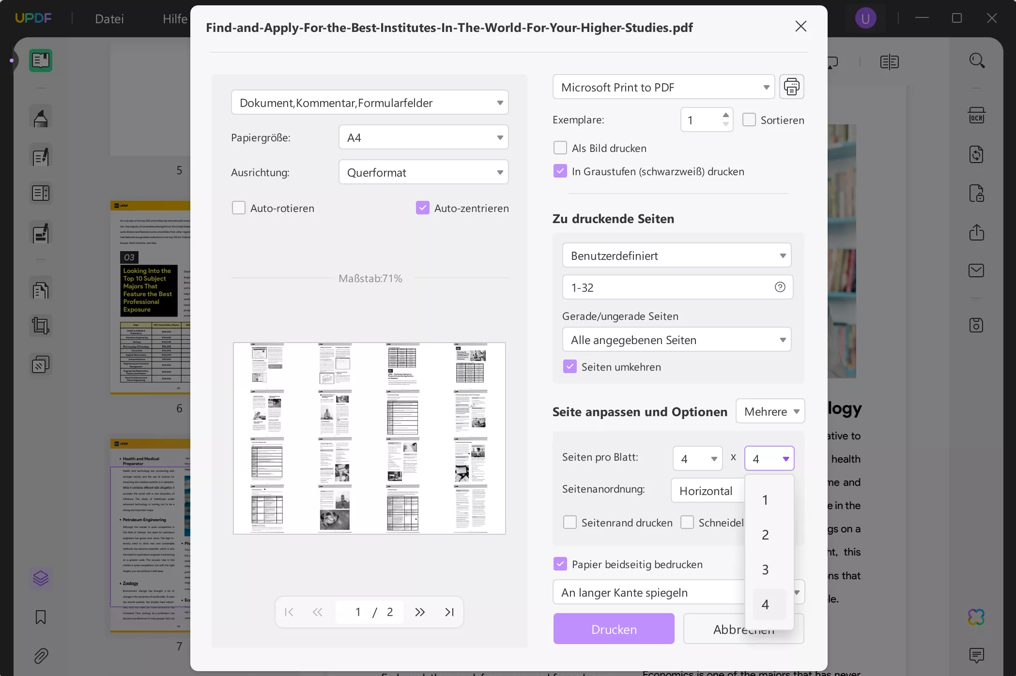Viewport: 1016px width, 676px height.
Task: Open the layers icon in left sidebar
Action: pos(41,578)
